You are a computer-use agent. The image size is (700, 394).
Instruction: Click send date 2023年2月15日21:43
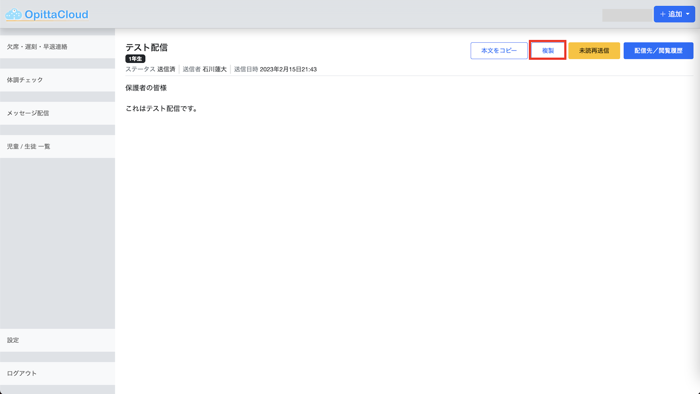tap(288, 69)
